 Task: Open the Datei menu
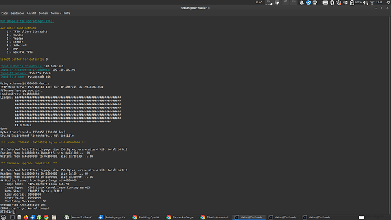pyautogui.click(x=5, y=14)
